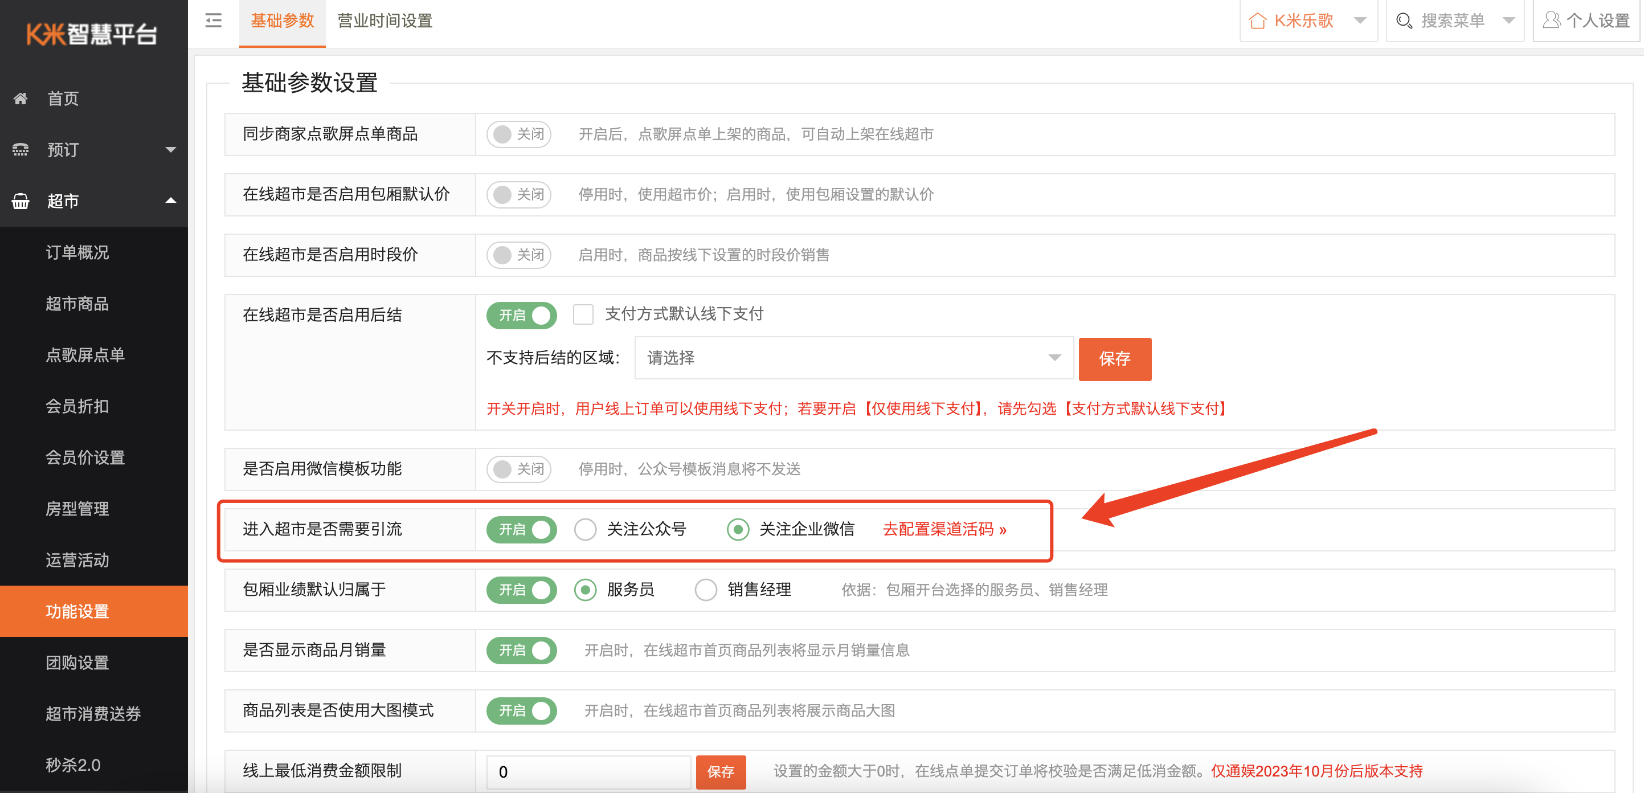Select 销售经理 radio option
Viewport: 1644px width, 793px height.
point(705,590)
